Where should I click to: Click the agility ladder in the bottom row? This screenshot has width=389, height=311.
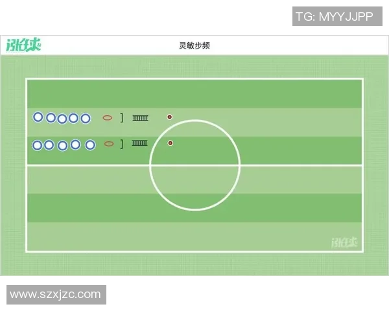(x=139, y=143)
